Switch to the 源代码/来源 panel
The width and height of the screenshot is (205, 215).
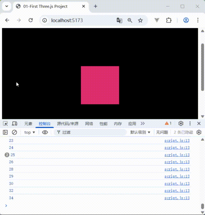[x=68, y=124]
